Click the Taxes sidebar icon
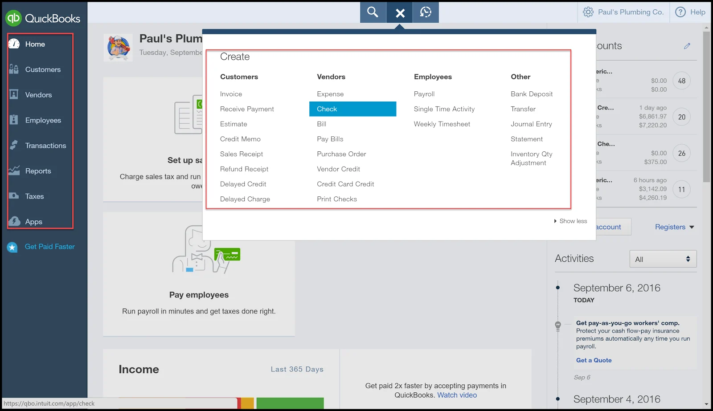The image size is (713, 411). [x=14, y=196]
